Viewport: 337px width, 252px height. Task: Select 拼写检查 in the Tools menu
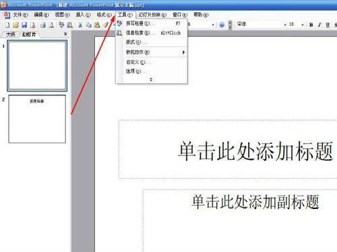pos(152,24)
